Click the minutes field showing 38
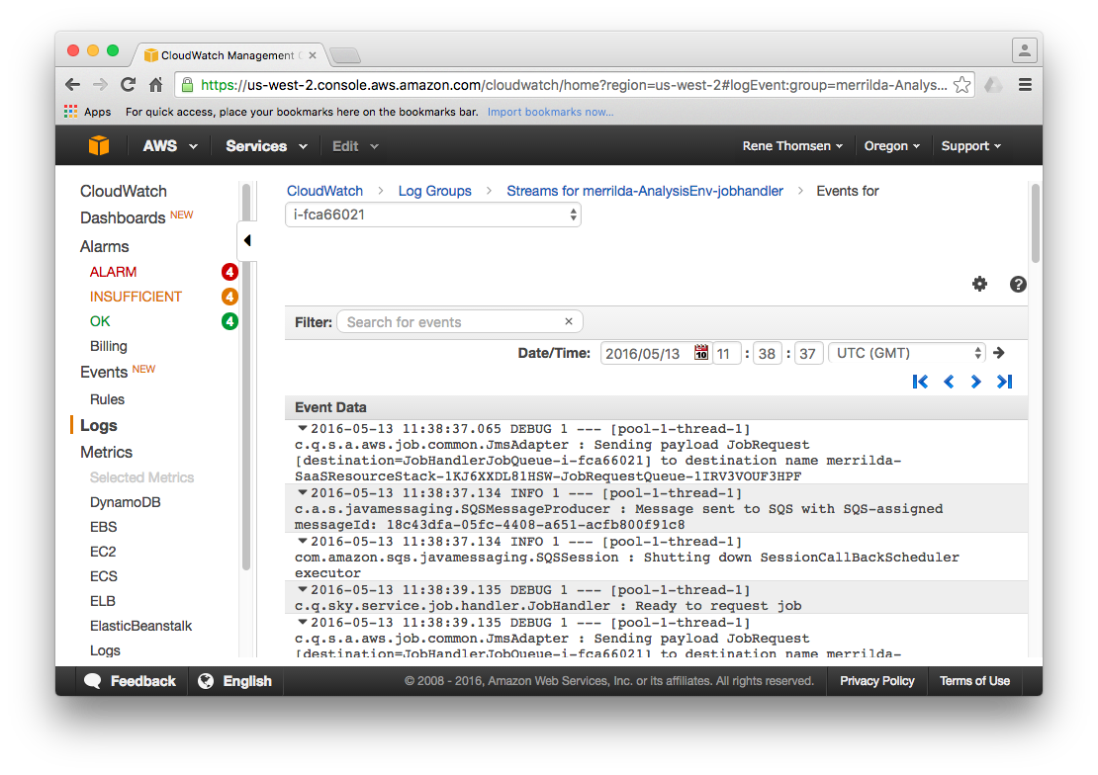 coord(767,354)
